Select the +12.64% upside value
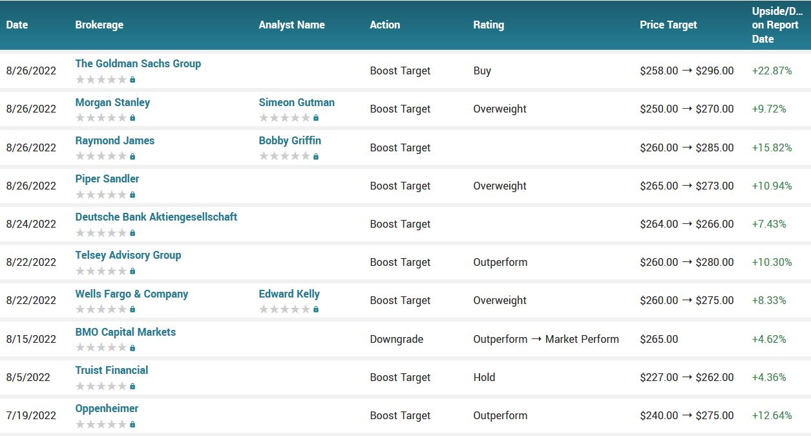 [772, 415]
